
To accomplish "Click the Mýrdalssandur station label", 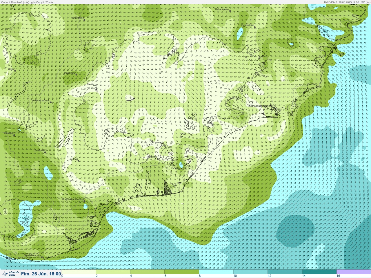I will point(32,255).
